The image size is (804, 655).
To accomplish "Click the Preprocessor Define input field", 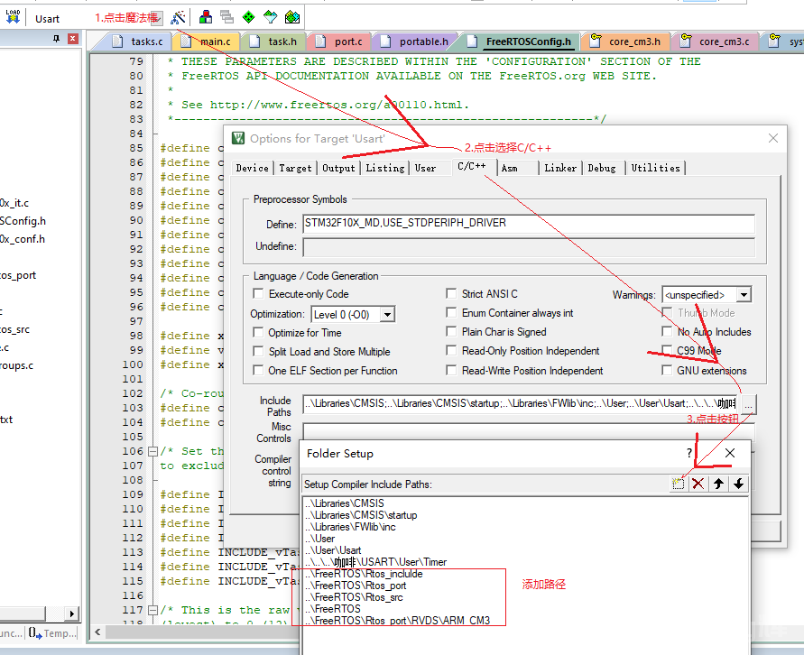I will pos(528,224).
